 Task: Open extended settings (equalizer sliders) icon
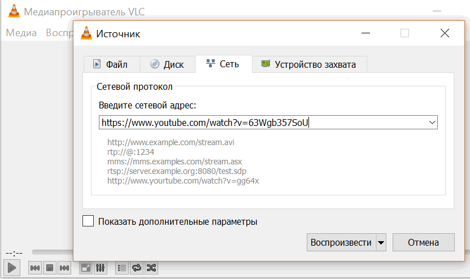click(x=101, y=268)
